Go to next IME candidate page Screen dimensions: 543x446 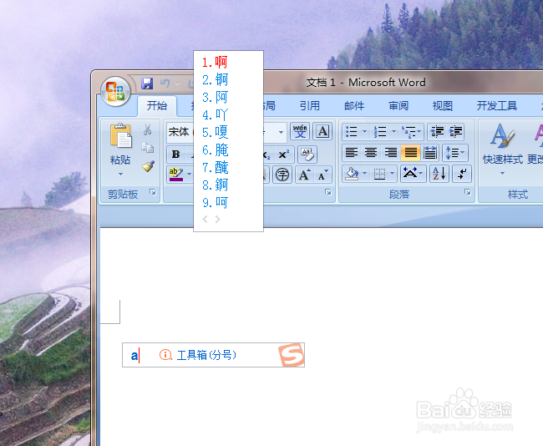[217, 219]
